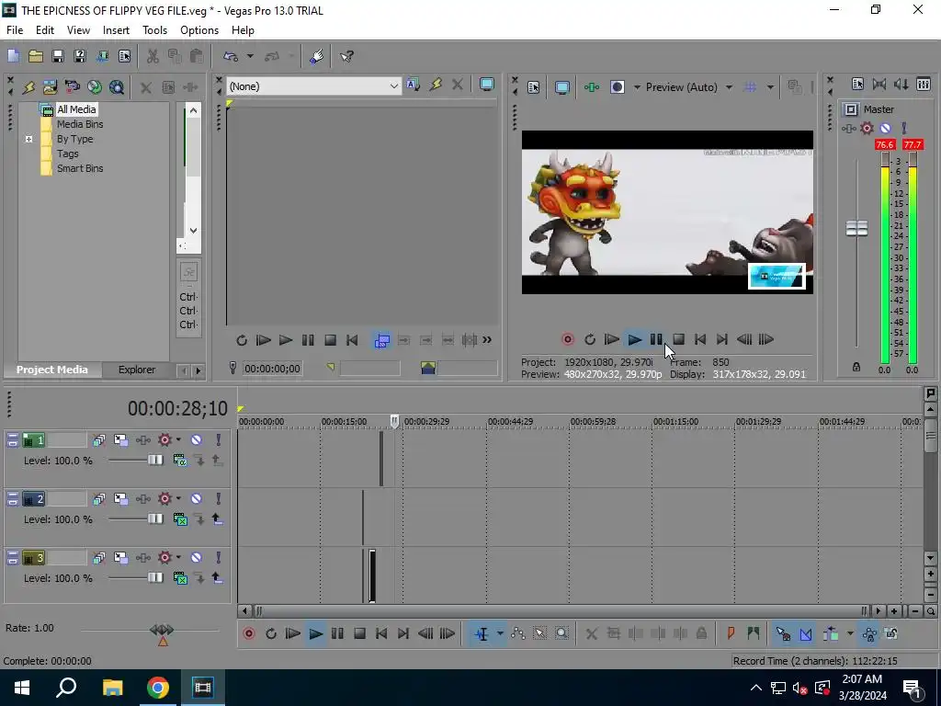Open Video Preview on external monitor
The height and width of the screenshot is (706, 941).
(x=562, y=87)
